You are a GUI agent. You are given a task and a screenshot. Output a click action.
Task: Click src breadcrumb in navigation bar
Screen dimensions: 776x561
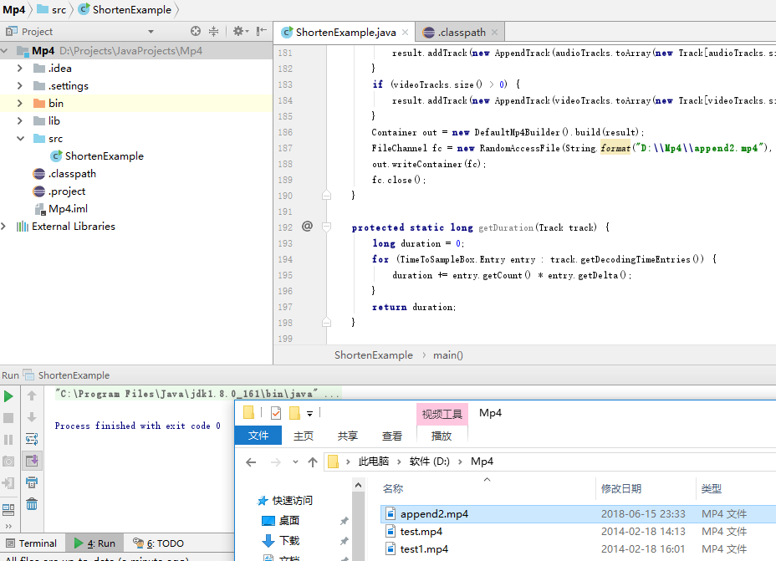click(52, 9)
